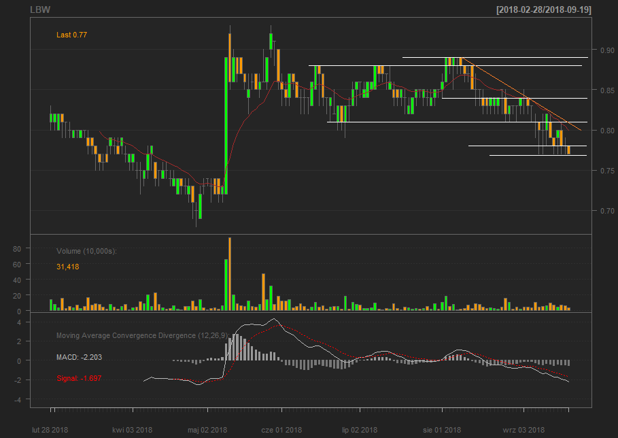
Task: Click the 0.80 price axis label
Action: click(607, 131)
